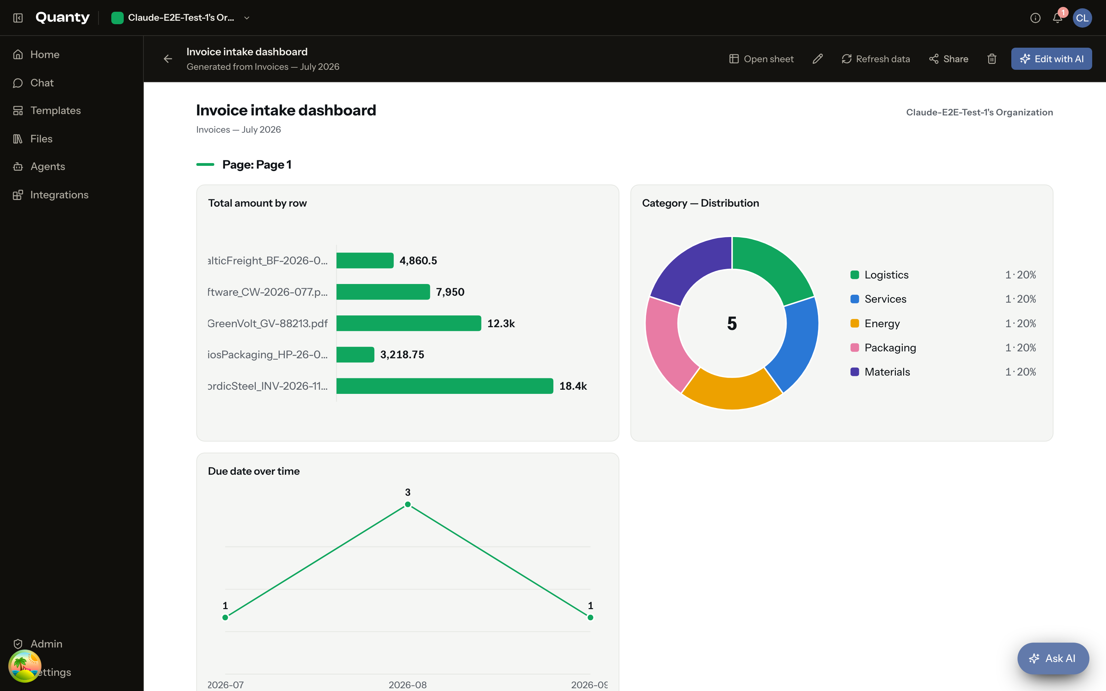Select the Logistics green legend swatch
The image size is (1106, 691).
tap(855, 275)
